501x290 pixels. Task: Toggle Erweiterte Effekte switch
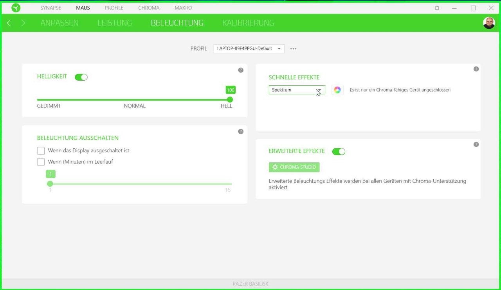point(339,151)
